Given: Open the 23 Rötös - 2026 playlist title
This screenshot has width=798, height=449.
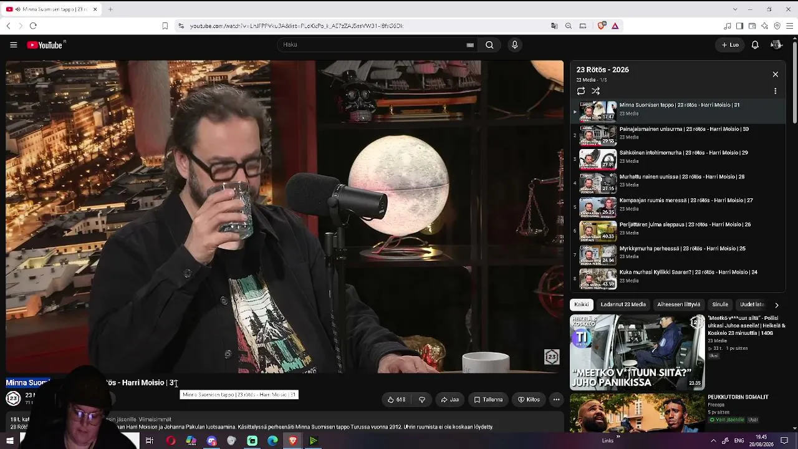Looking at the screenshot, I should point(602,70).
